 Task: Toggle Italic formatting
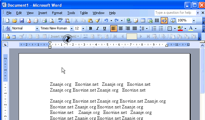pyautogui.click(x=97, y=28)
